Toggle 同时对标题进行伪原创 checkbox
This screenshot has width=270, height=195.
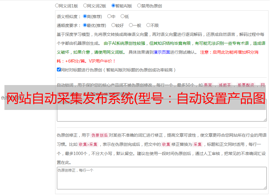click(59, 70)
